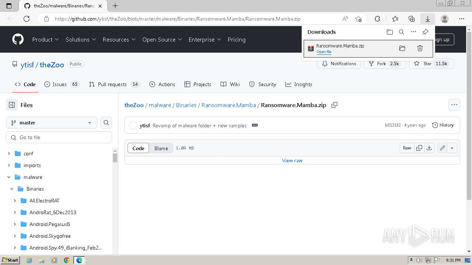Select the Code view toggle
Image resolution: width=472 pixels, height=265 pixels.
click(138, 148)
